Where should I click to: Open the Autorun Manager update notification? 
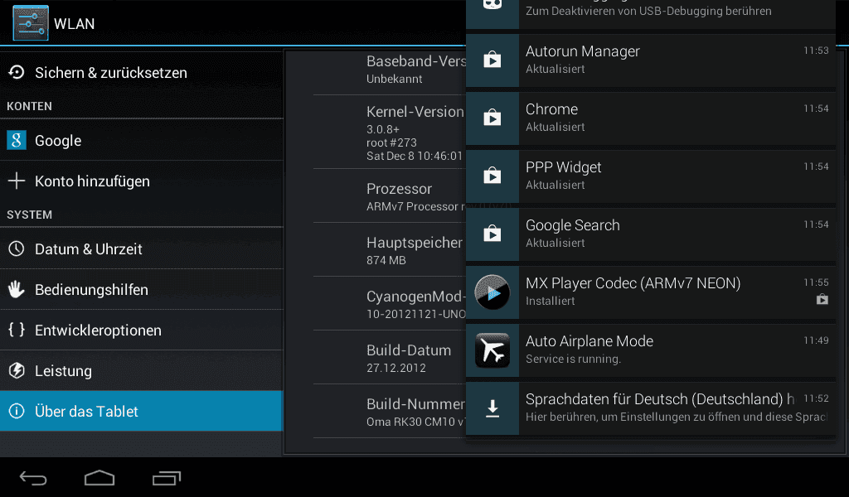650,60
